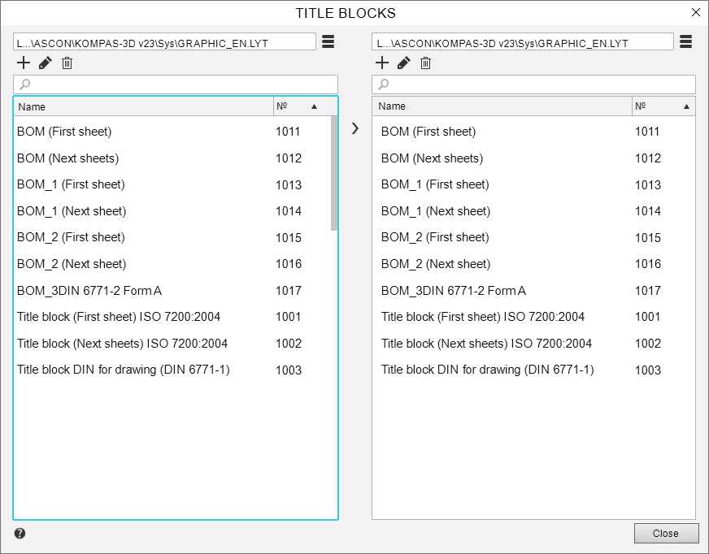Click the delete trash icon in right panel
Screen dimensions: 709x554
(425, 63)
